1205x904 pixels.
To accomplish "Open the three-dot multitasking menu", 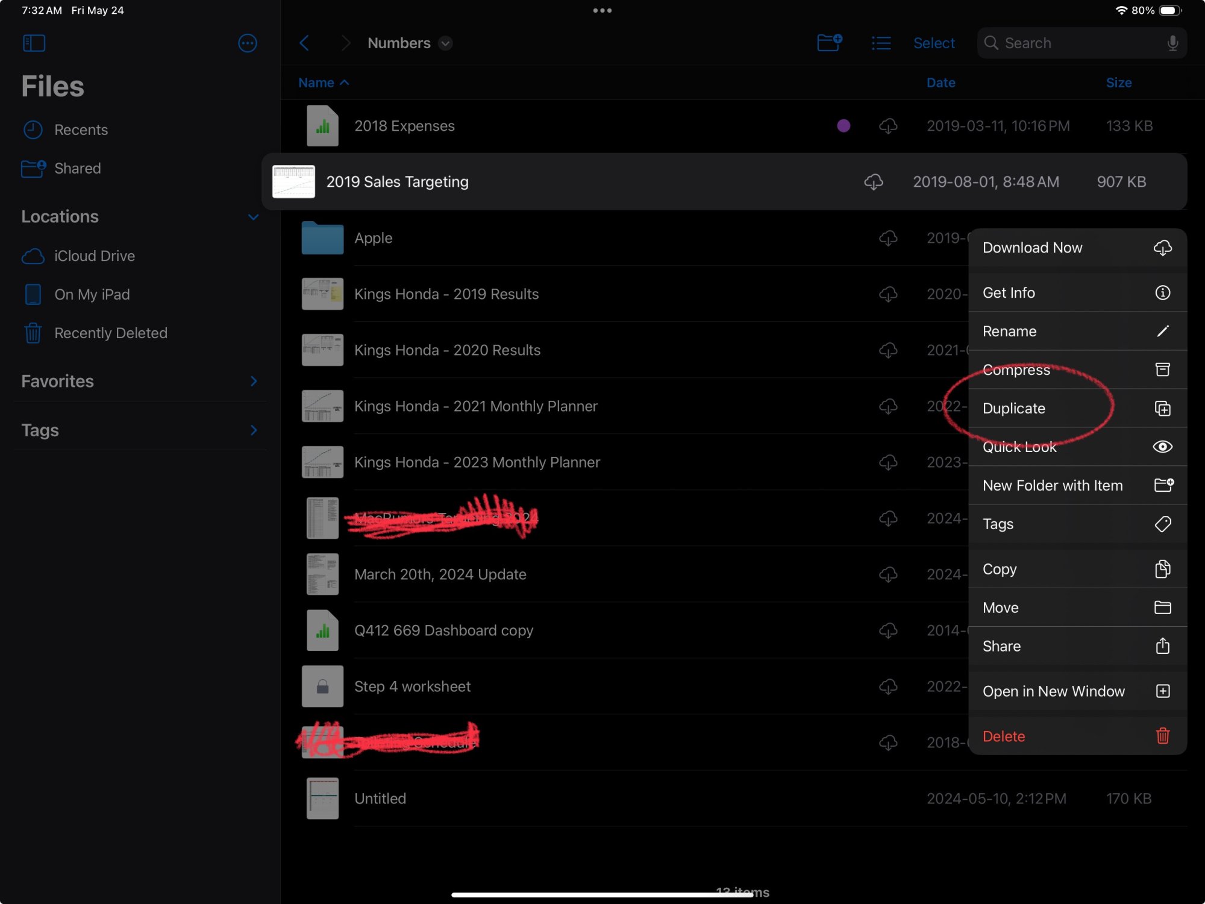I will 602,10.
